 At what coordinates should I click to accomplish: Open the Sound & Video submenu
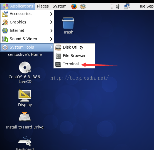coord(27,39)
